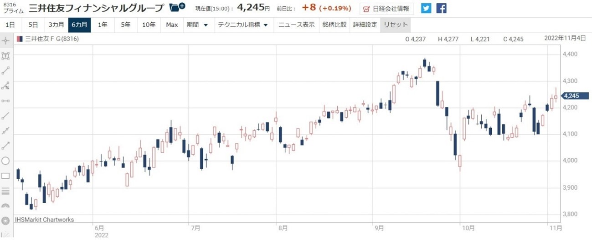Switch chart range to 1年
This screenshot has width=592, height=241.
(x=103, y=25)
